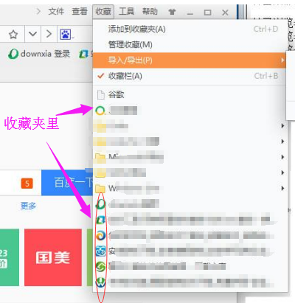This screenshot has width=295, height=303.
Task: Click the Baidu paw icon
Action: pyautogui.click(x=65, y=34)
